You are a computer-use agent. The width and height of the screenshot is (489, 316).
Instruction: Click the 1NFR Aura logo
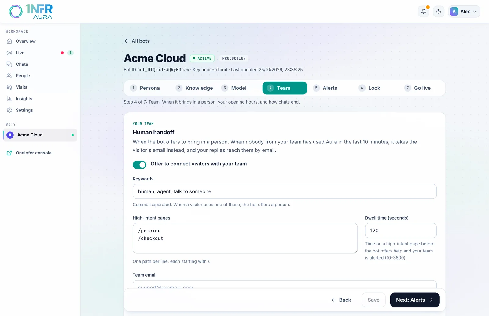coord(31,12)
